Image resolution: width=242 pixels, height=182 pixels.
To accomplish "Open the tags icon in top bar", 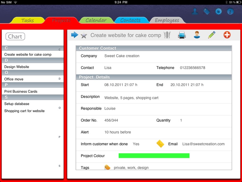I will 207,11.
